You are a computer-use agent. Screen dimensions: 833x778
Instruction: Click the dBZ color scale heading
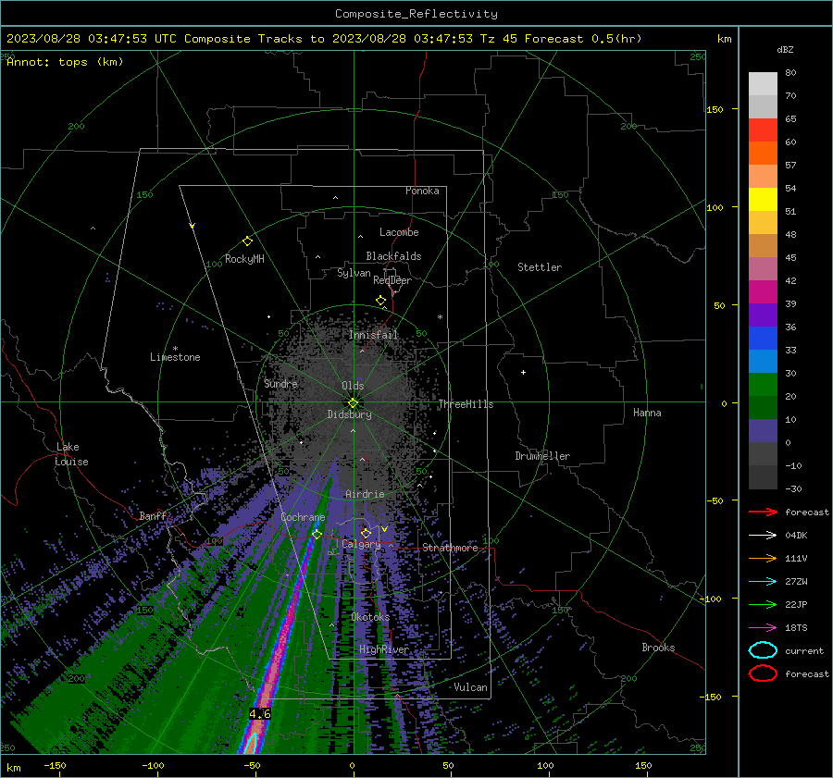[785, 49]
